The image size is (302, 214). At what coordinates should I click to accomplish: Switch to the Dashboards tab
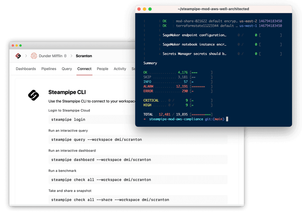[x=26, y=69]
